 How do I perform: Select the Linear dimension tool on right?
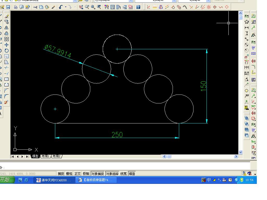[247, 28]
